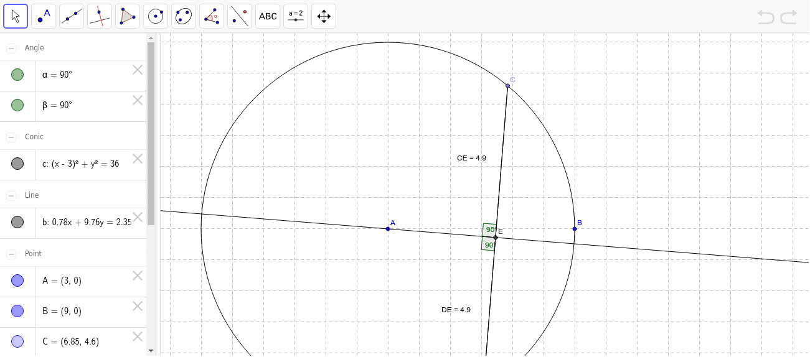Select the Slider a=2 tool
The height and width of the screenshot is (357, 810).
click(296, 16)
